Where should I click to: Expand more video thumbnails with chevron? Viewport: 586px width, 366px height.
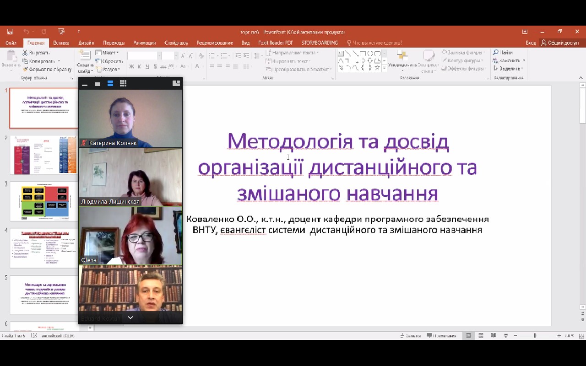pyautogui.click(x=130, y=318)
